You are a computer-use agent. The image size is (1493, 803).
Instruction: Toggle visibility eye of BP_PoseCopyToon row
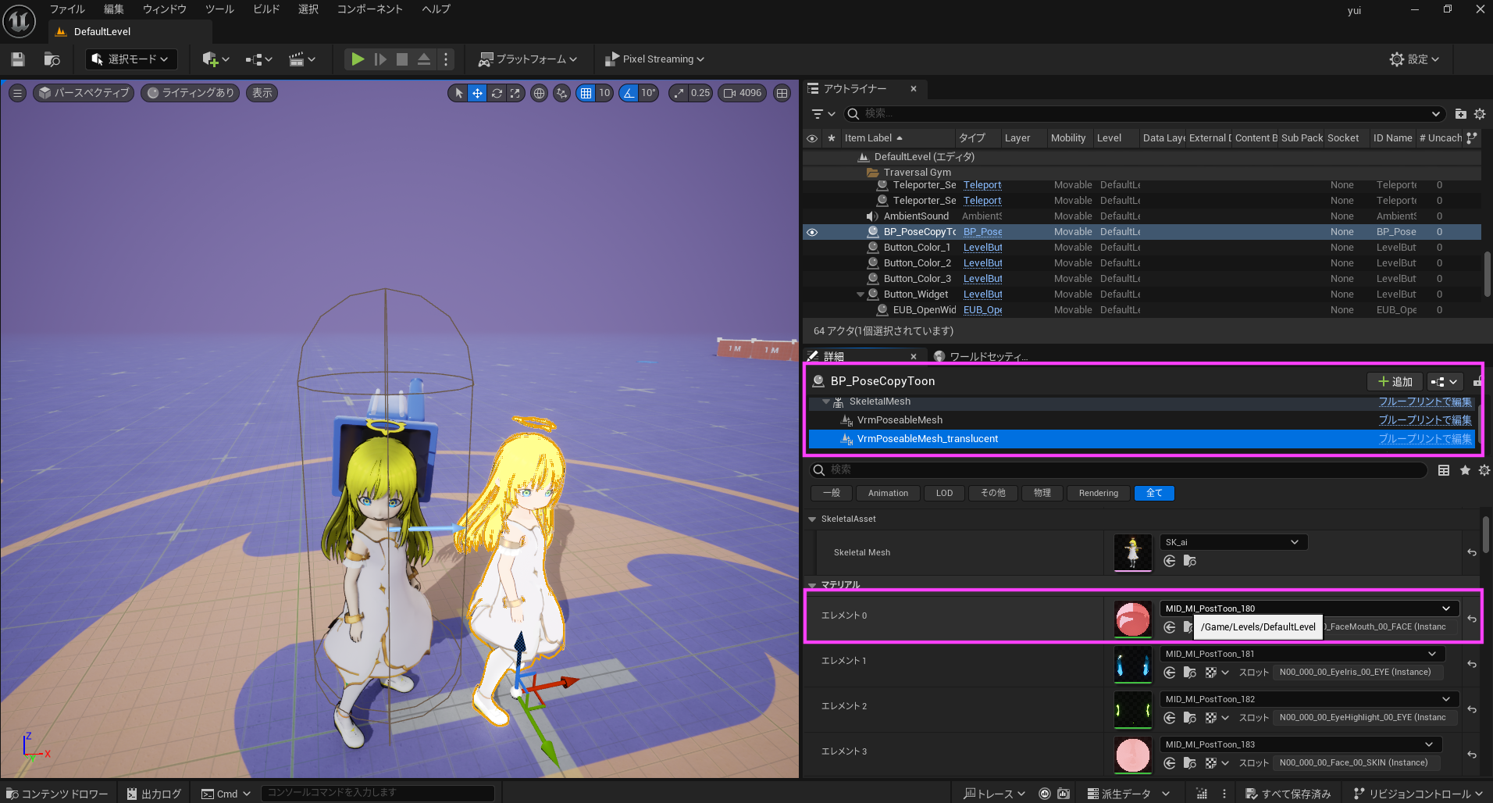[812, 232]
